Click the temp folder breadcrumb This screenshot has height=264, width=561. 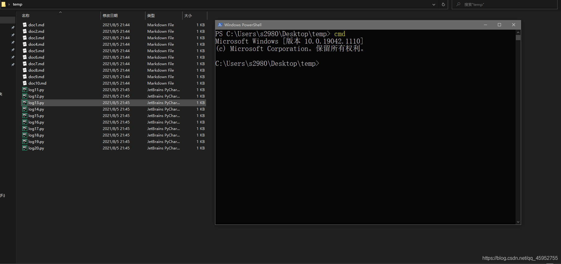click(18, 4)
